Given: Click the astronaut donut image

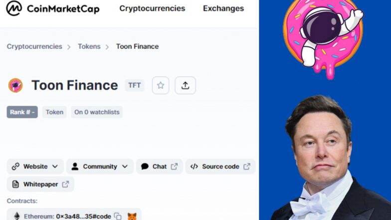Looking at the screenshot, I should tap(323, 37).
